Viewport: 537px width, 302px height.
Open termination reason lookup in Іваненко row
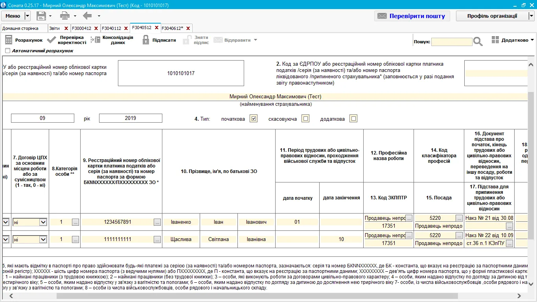(509, 226)
